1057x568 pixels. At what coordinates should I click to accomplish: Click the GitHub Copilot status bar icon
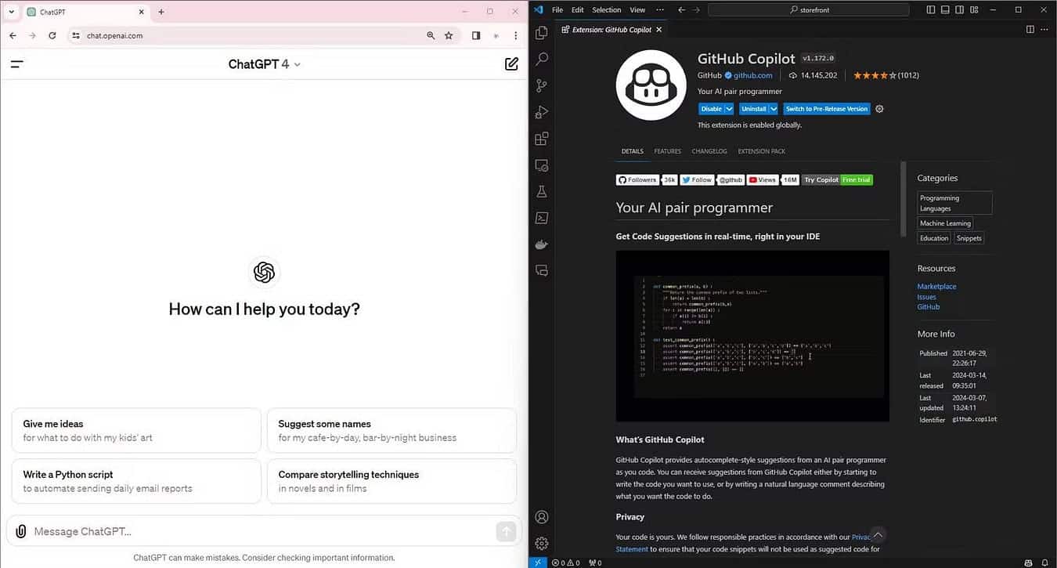point(1027,562)
